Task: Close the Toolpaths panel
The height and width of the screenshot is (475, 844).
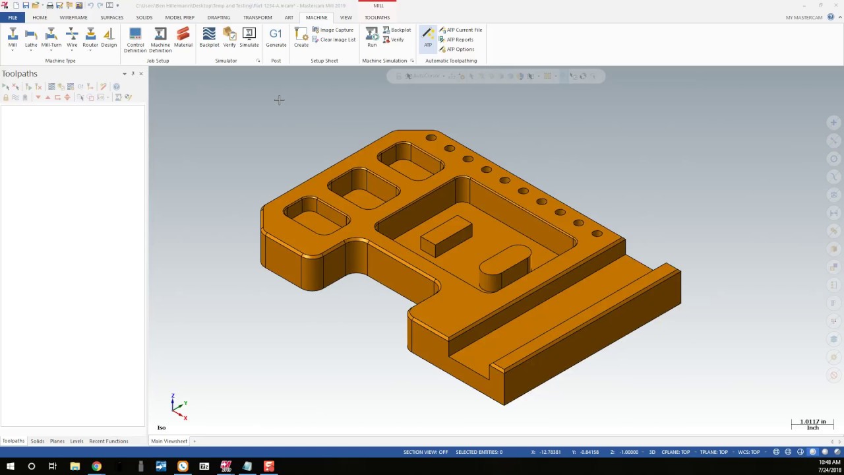Action: pyautogui.click(x=140, y=74)
